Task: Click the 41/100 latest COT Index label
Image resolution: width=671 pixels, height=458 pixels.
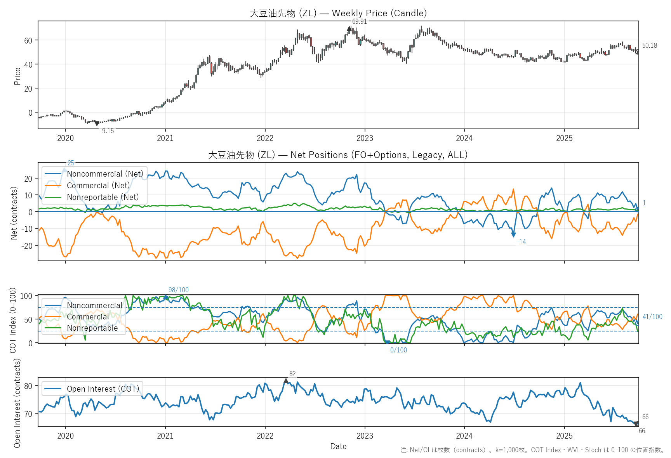Action: point(652,317)
